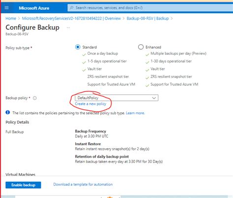Open the DefaultPolicy backup policy dropdown
The width and height of the screenshot is (233, 198).
tap(116, 98)
